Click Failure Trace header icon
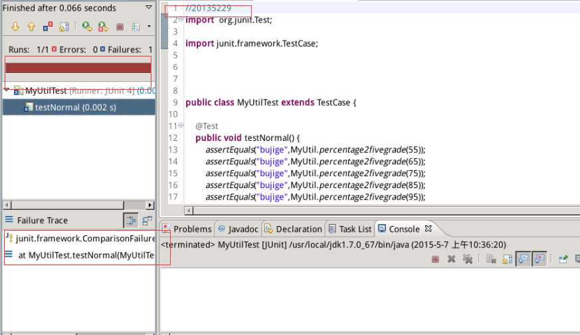580x335 pixels. point(9,220)
